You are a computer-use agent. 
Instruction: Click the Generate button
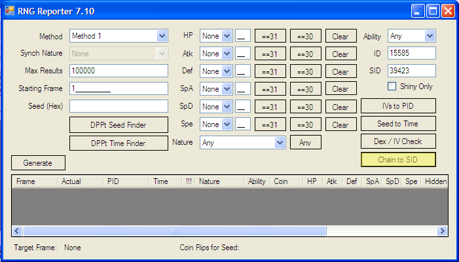tap(38, 162)
